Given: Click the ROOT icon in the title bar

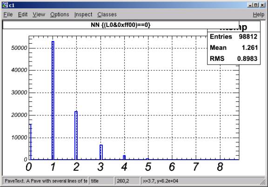Looking at the screenshot, I should pyautogui.click(x=5, y=5).
